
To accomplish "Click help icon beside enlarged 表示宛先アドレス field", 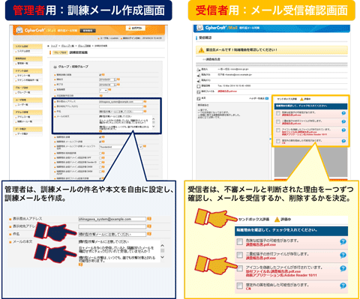I will (x=149, y=226).
